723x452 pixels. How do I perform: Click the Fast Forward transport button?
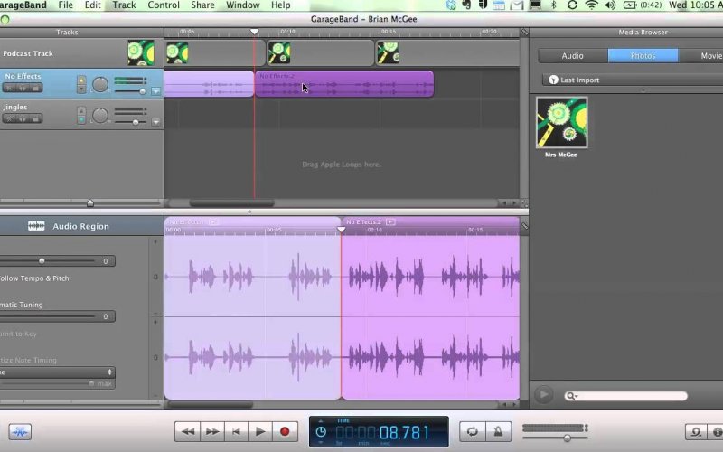point(212,432)
